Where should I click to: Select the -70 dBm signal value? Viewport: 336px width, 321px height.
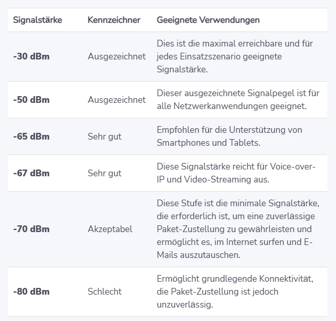31,229
